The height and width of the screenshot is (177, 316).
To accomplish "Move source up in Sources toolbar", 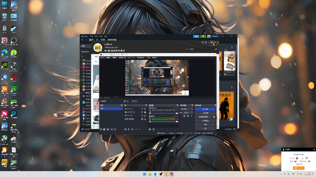I will 136,129.
